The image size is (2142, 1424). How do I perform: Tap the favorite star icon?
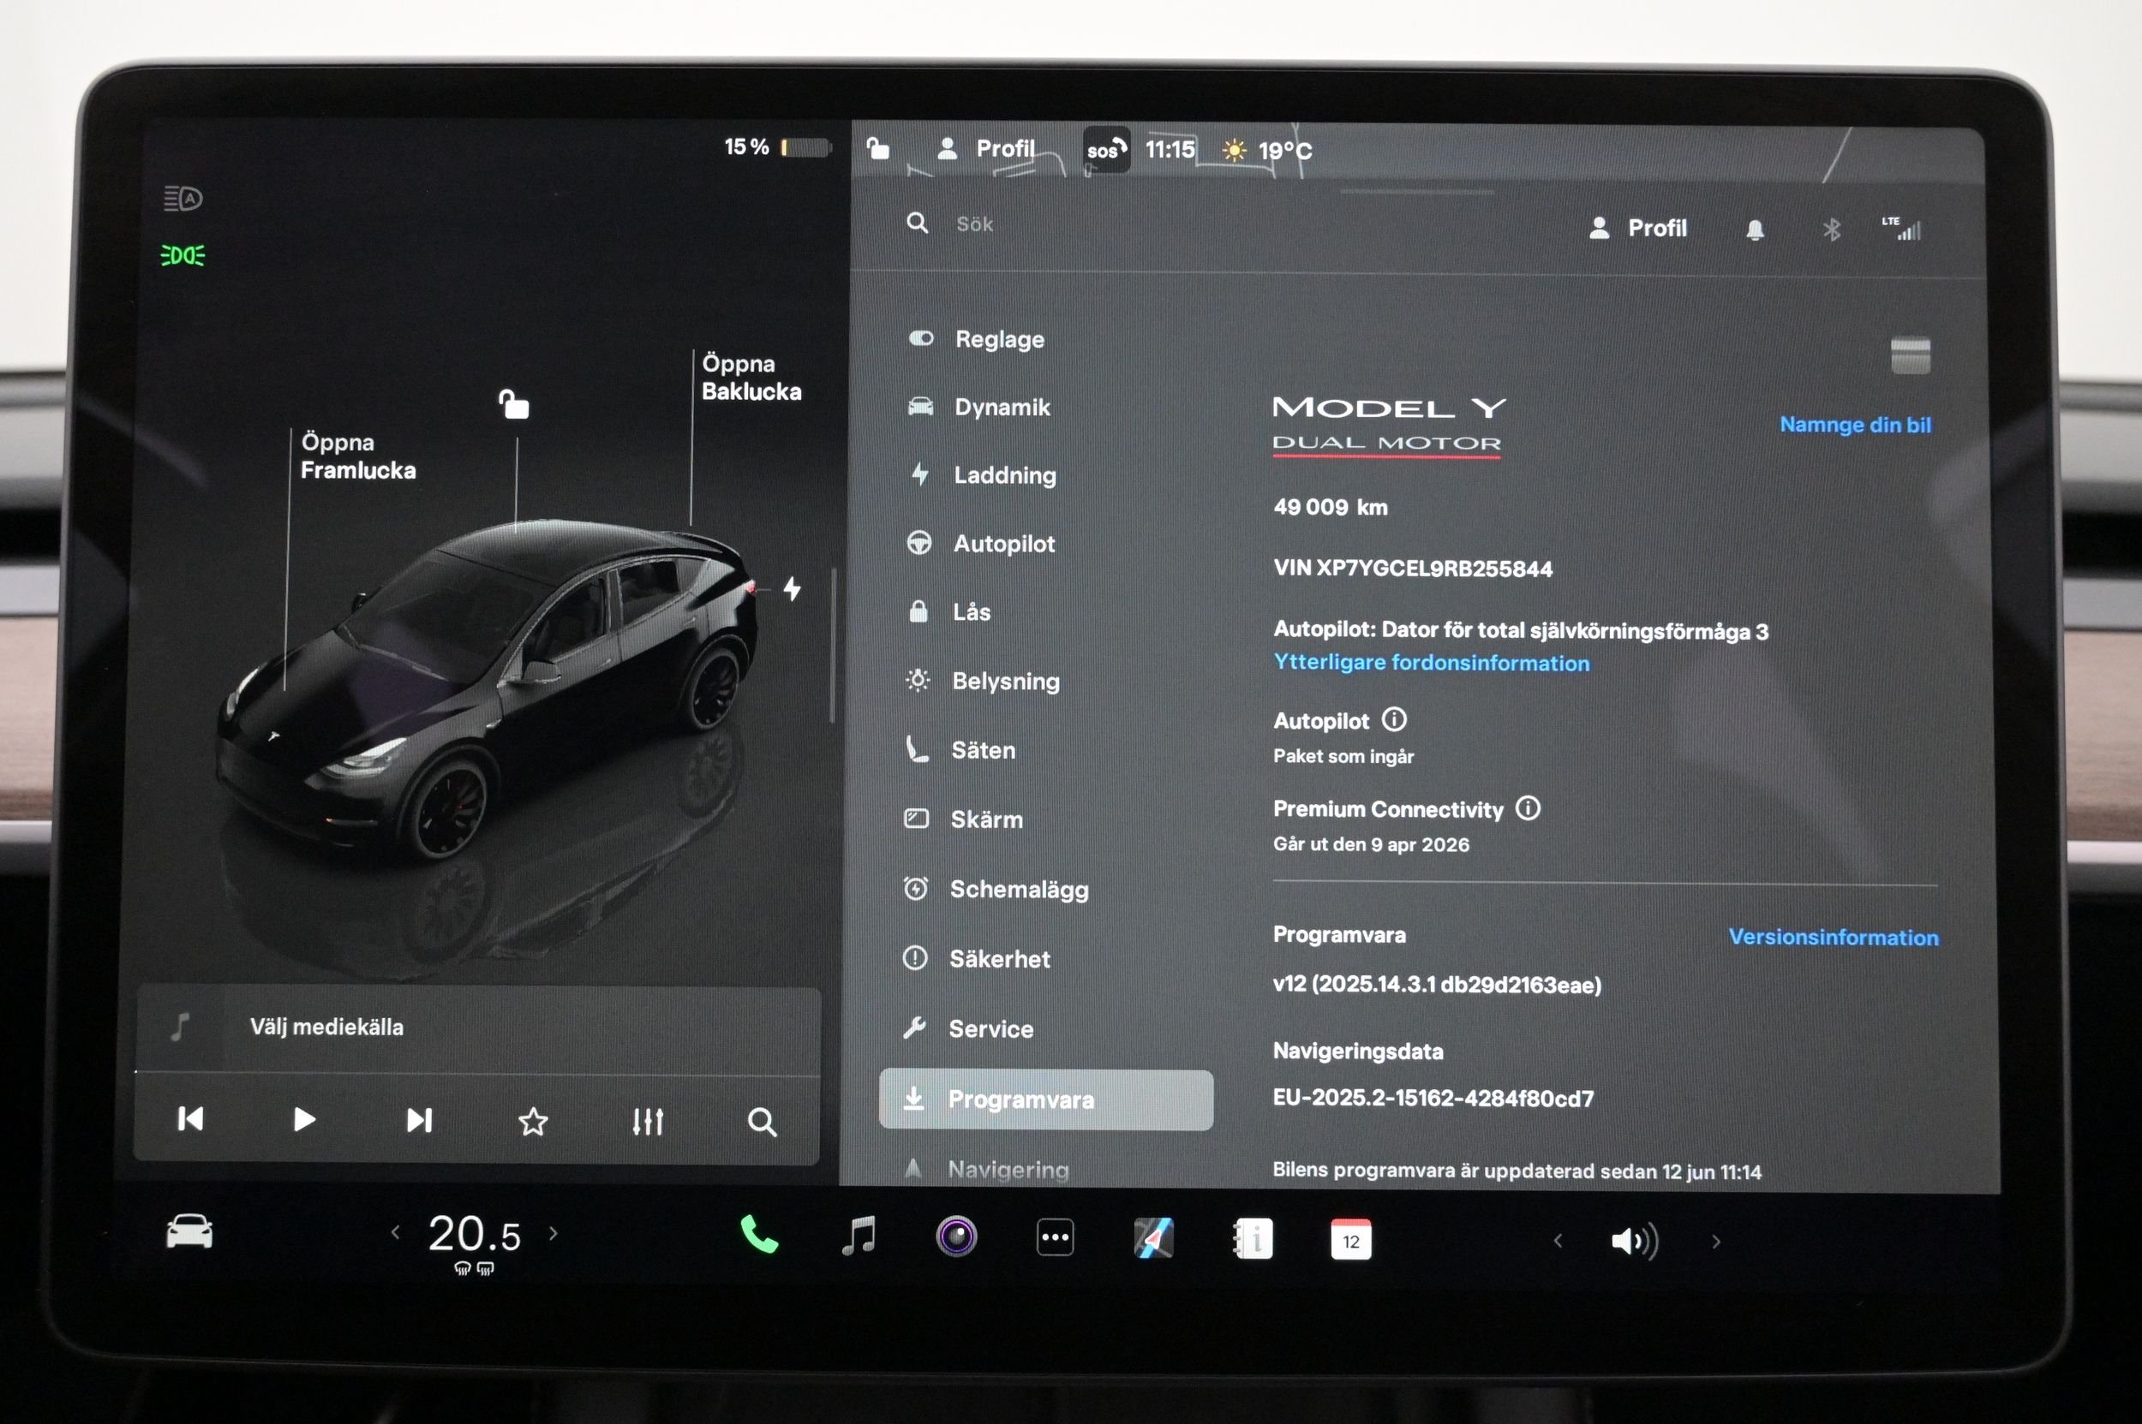(533, 1122)
